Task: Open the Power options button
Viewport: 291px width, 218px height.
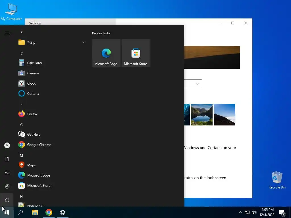Action: (x=7, y=200)
